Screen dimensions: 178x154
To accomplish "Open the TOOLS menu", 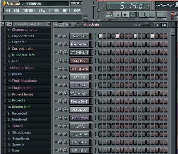I will coord(67,11).
